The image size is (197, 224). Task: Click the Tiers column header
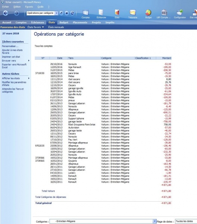(84, 58)
